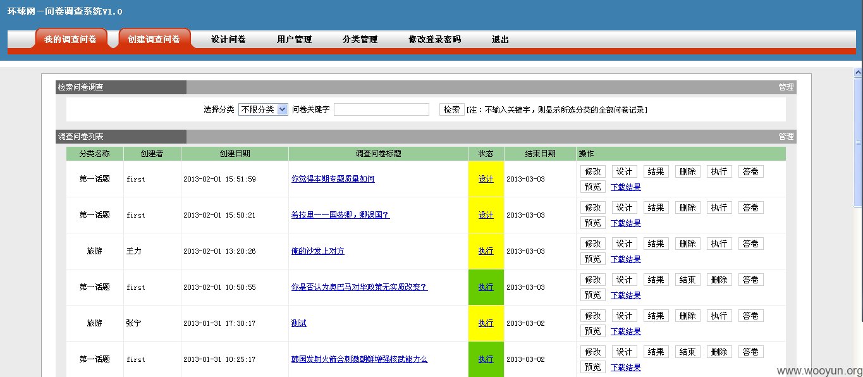Click 执行 status of 俺的沙发上对方

pyautogui.click(x=486, y=251)
